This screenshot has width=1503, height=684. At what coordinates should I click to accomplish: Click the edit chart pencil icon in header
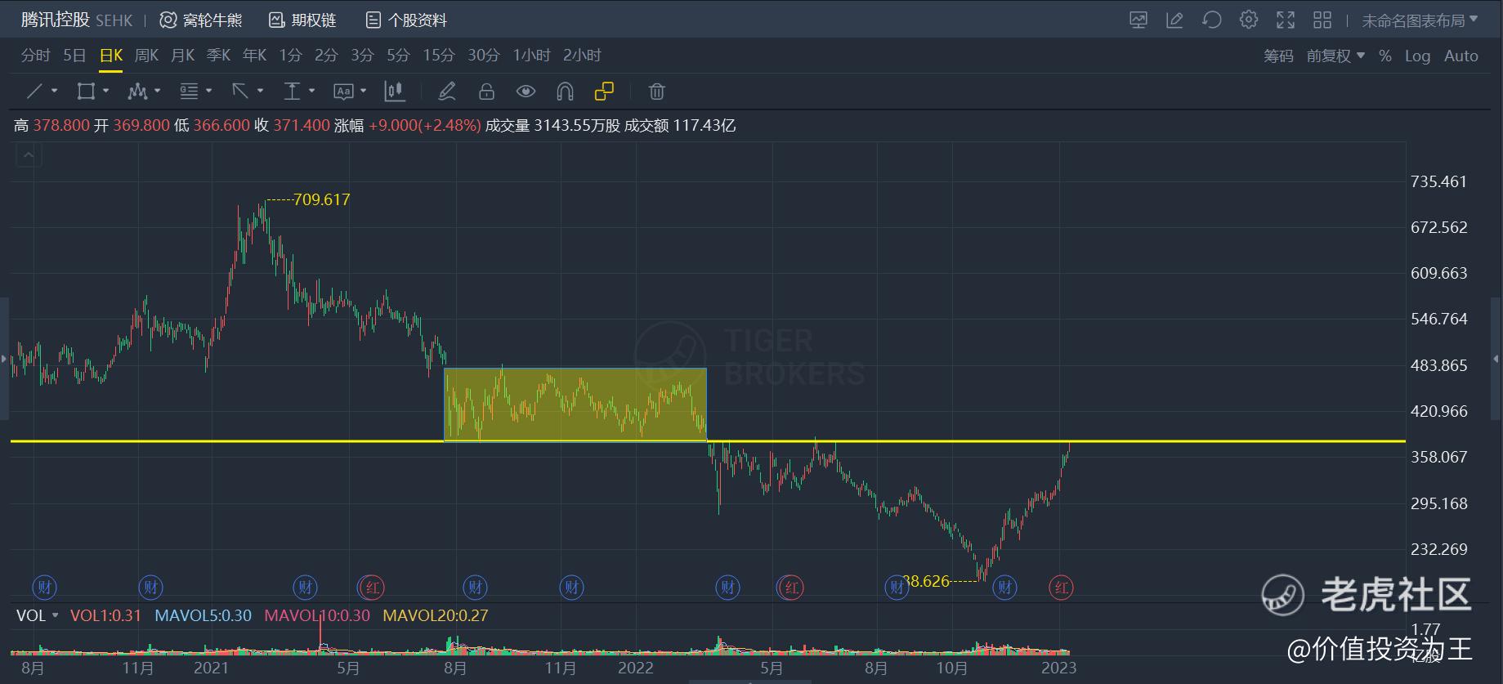(x=1174, y=20)
